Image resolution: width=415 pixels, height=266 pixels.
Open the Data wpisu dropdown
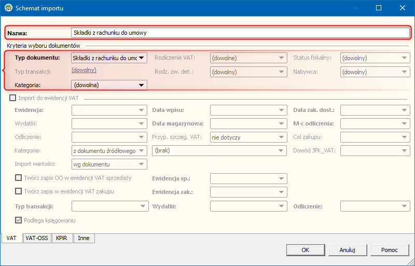click(248, 110)
